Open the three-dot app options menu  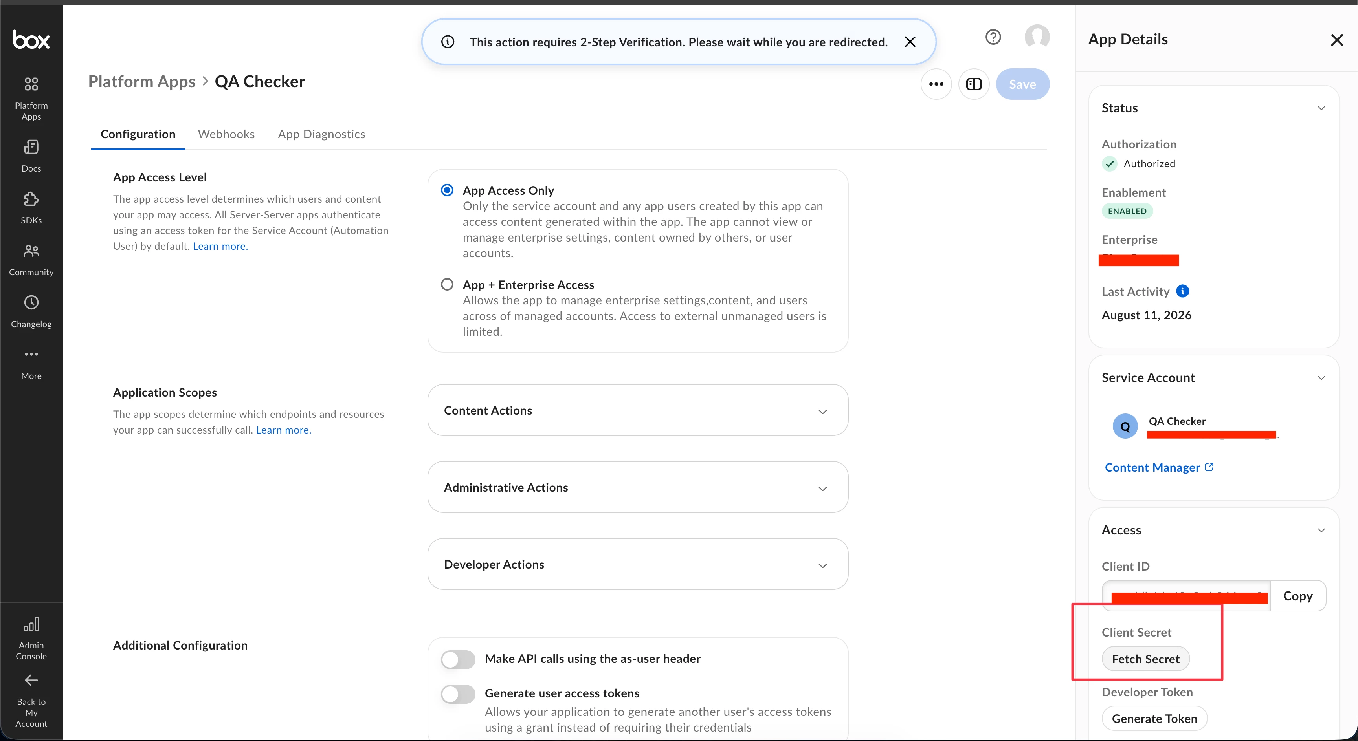pyautogui.click(x=936, y=84)
